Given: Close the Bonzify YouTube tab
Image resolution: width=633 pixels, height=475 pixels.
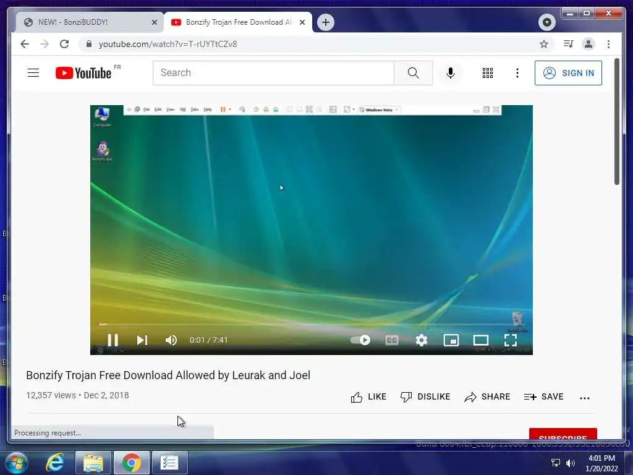Looking at the screenshot, I should [x=302, y=22].
